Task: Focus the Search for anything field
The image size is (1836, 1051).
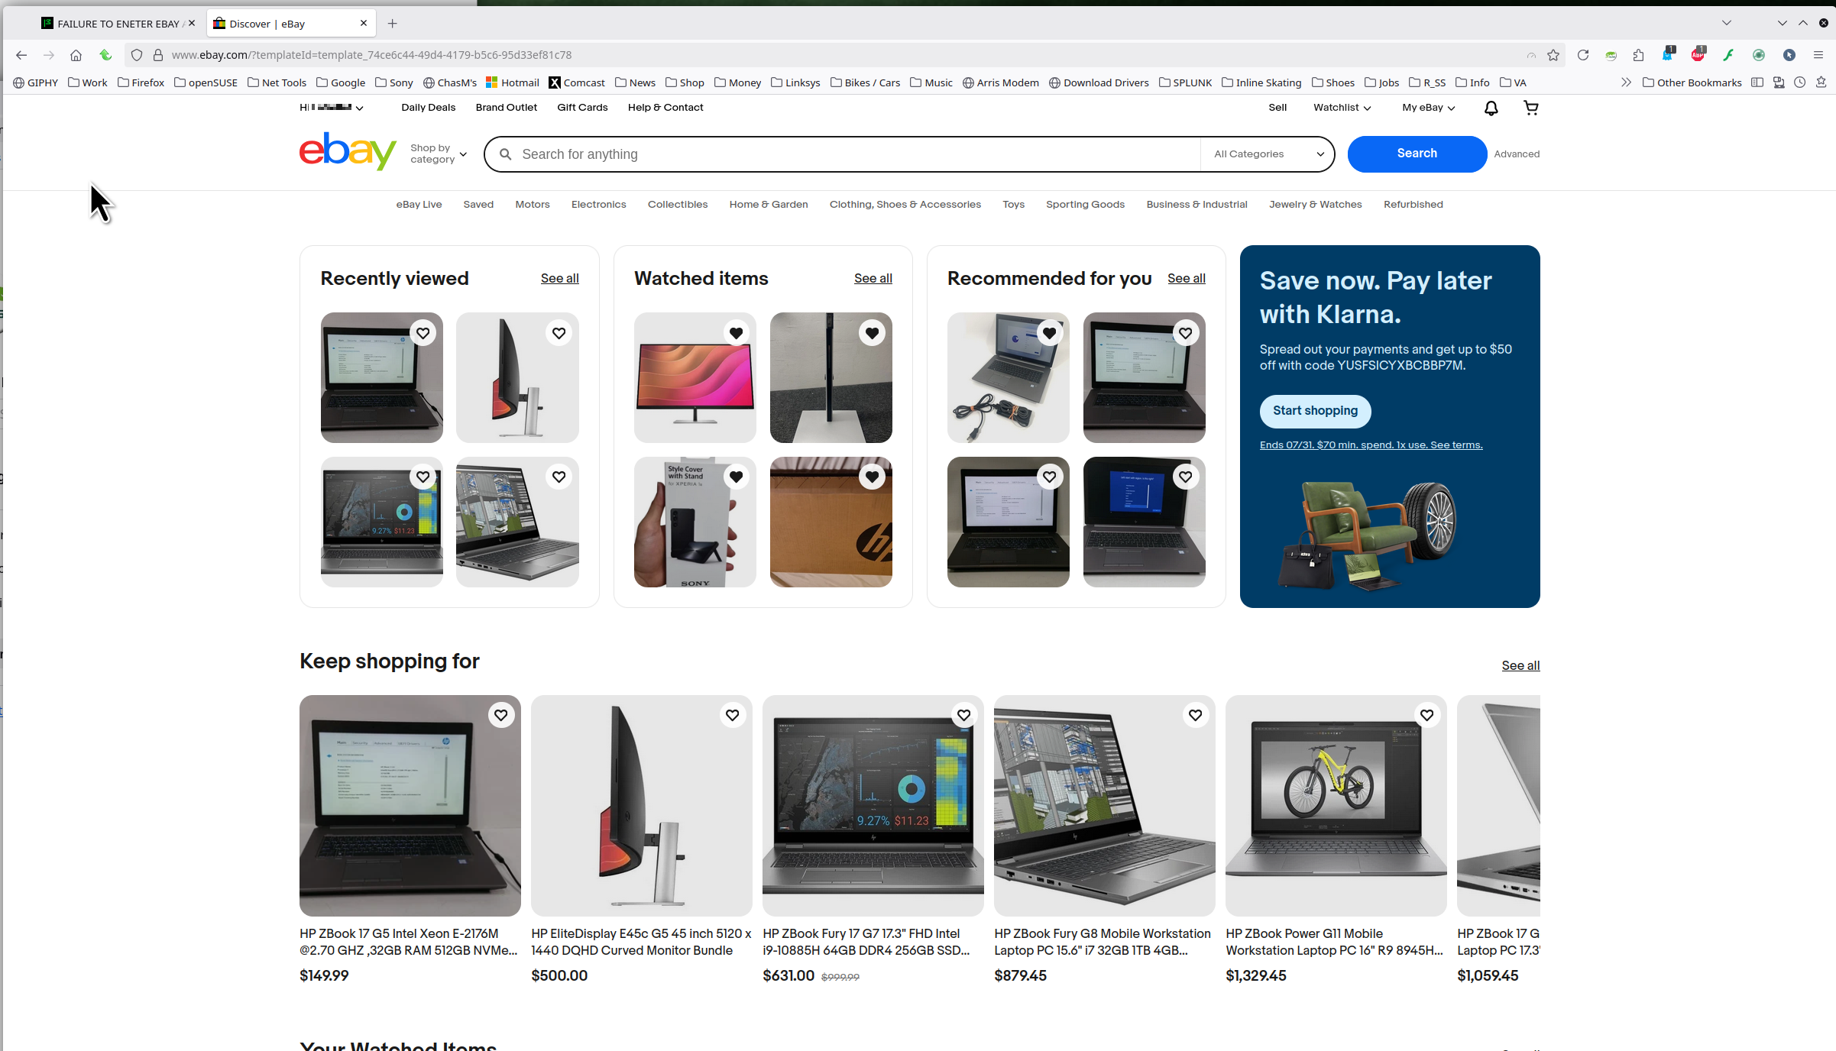Action: click(x=840, y=154)
